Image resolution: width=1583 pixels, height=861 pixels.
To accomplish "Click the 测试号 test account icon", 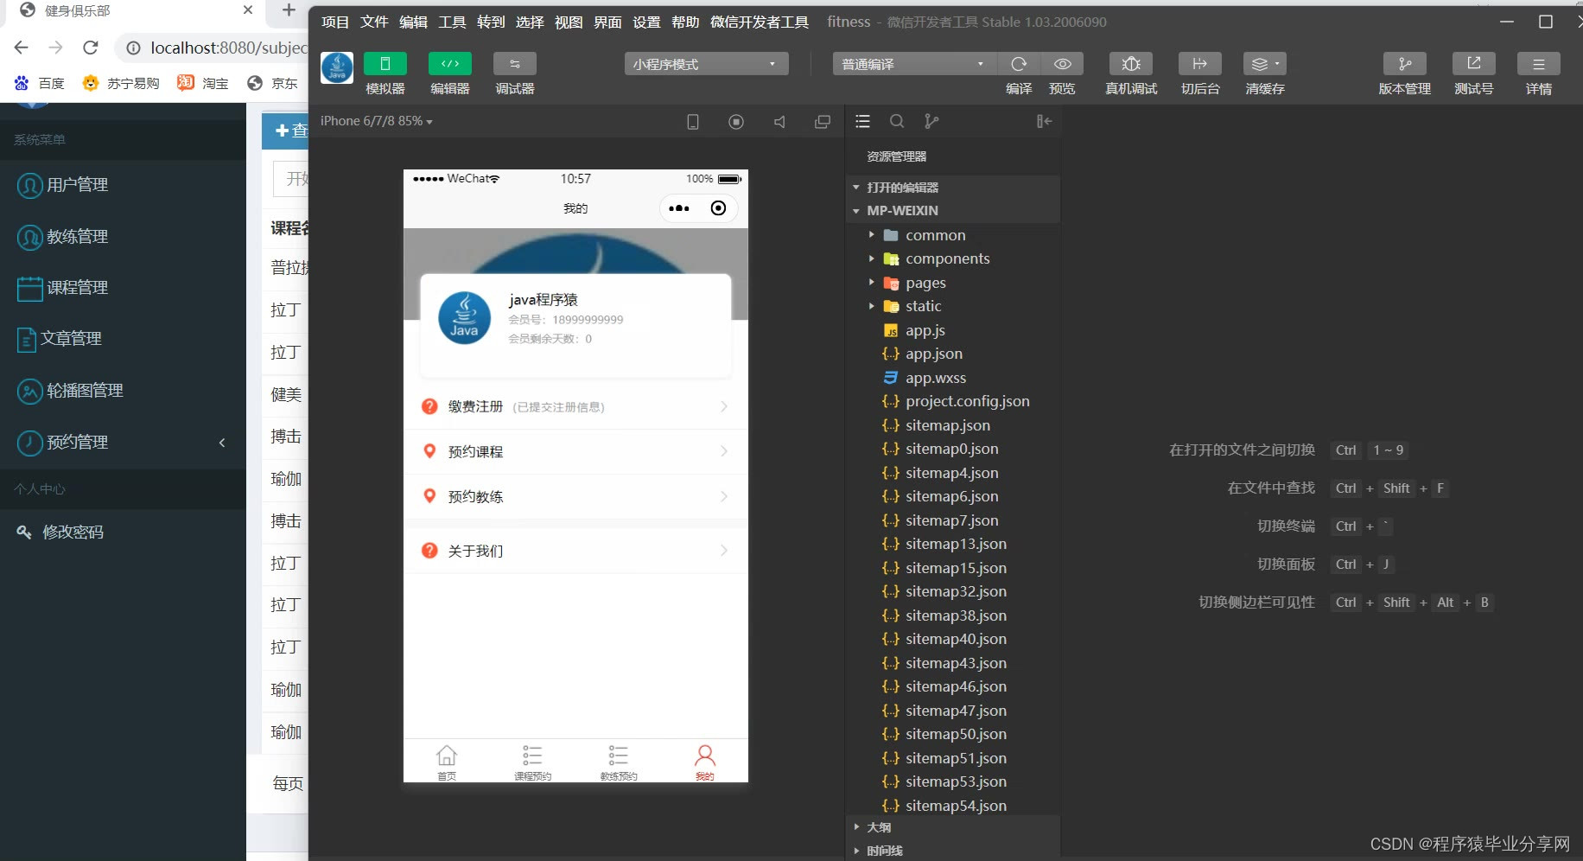I will coord(1474,64).
